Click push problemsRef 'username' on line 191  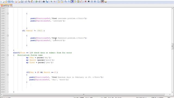(48, 21)
